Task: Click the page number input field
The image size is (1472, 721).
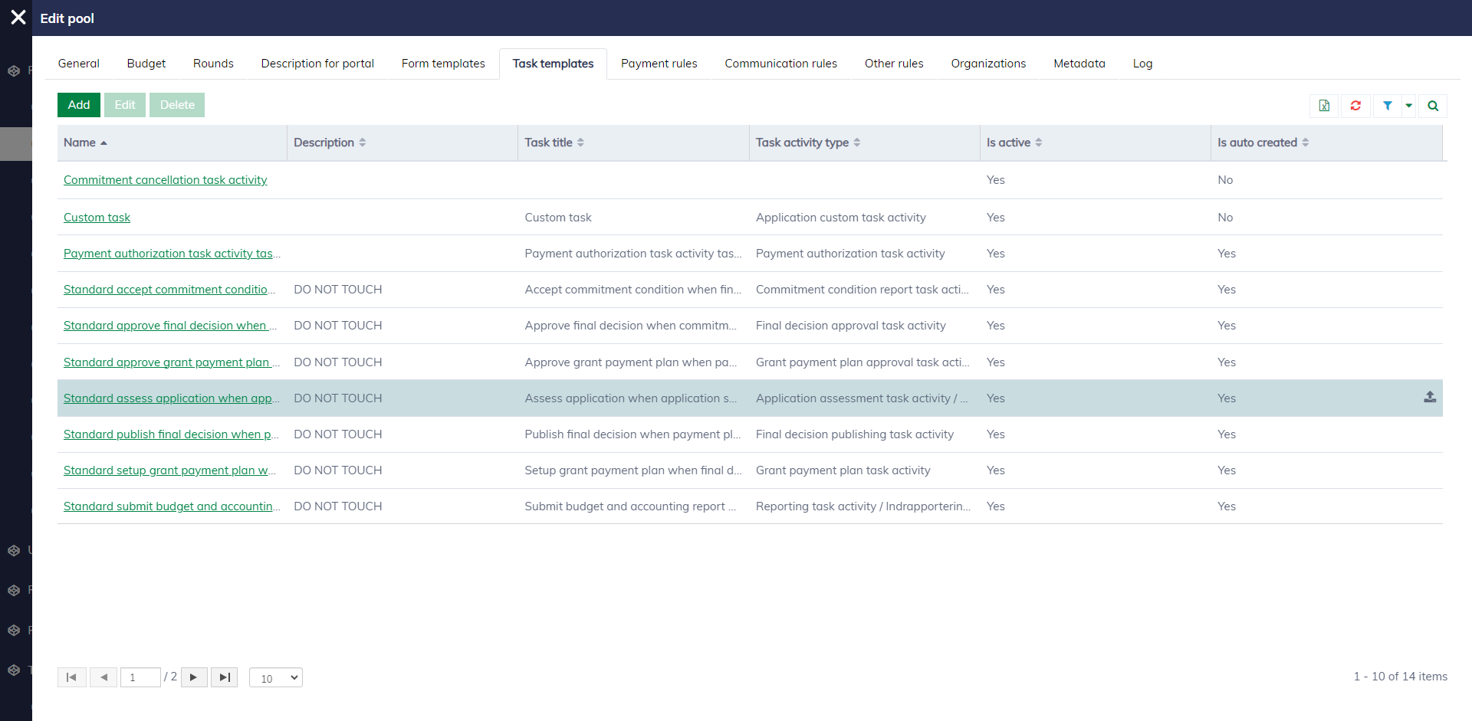Action: pyautogui.click(x=140, y=677)
